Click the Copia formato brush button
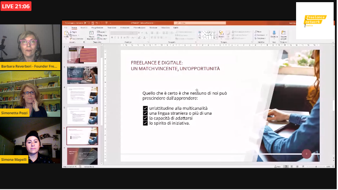This screenshot has width=338, height=190. click(76, 39)
